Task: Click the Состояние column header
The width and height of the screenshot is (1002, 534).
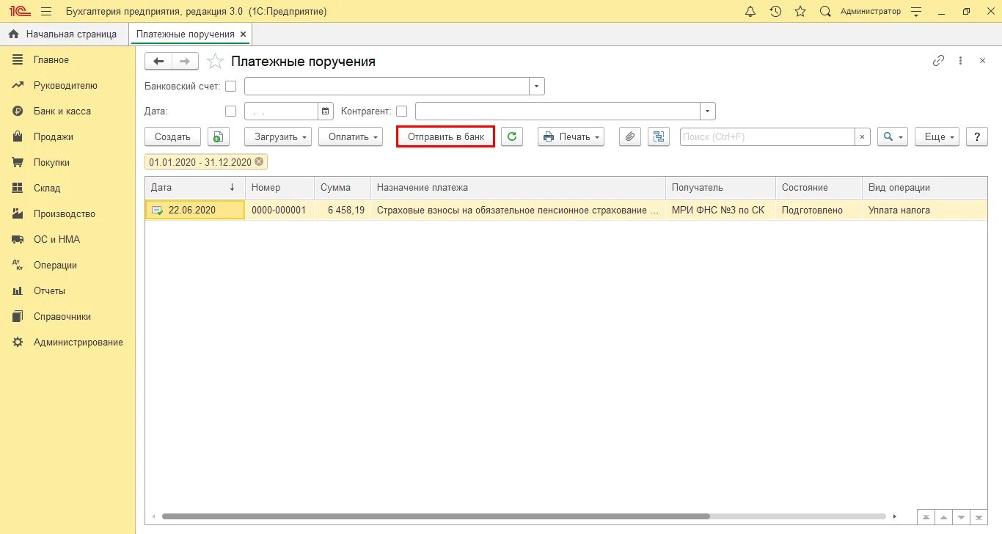Action: click(818, 188)
